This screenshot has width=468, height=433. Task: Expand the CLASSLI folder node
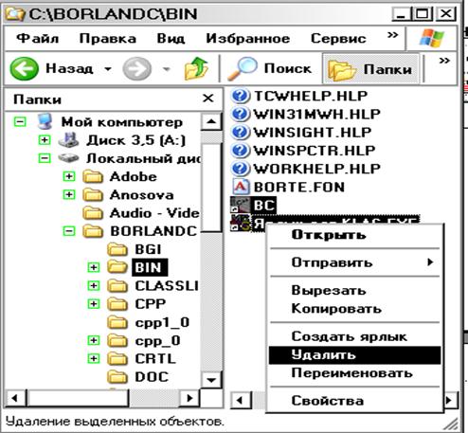(94, 286)
